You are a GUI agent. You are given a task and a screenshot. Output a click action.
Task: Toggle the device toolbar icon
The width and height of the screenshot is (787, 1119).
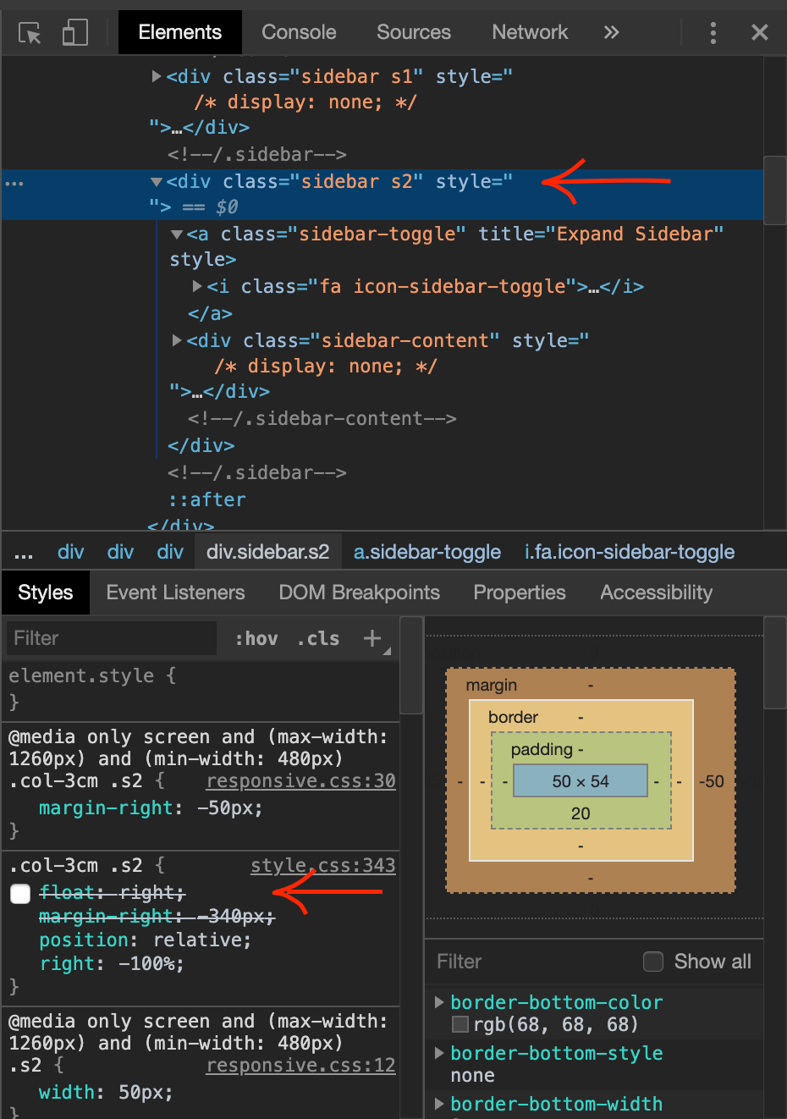(x=74, y=33)
